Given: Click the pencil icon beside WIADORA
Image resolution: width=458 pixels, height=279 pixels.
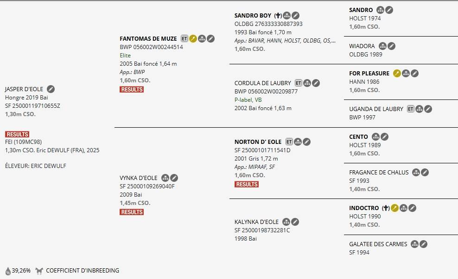Looking at the screenshot, I should pyautogui.click(x=392, y=46).
